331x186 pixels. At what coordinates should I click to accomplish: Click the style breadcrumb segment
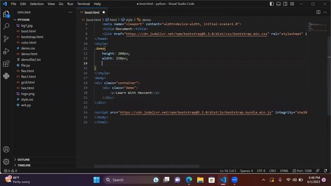click(127, 20)
